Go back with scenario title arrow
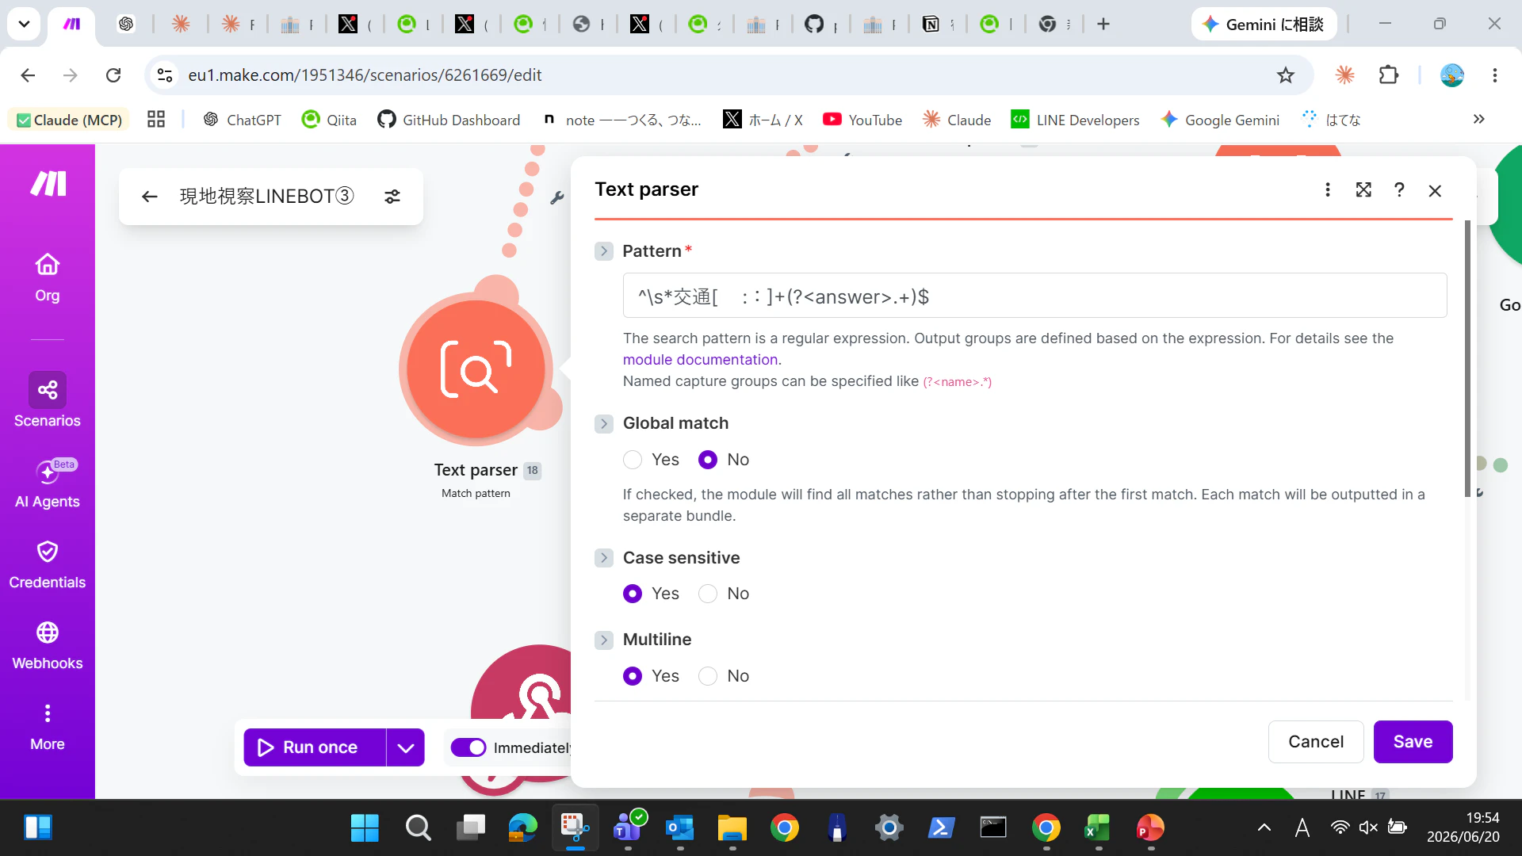This screenshot has width=1522, height=856. (149, 197)
